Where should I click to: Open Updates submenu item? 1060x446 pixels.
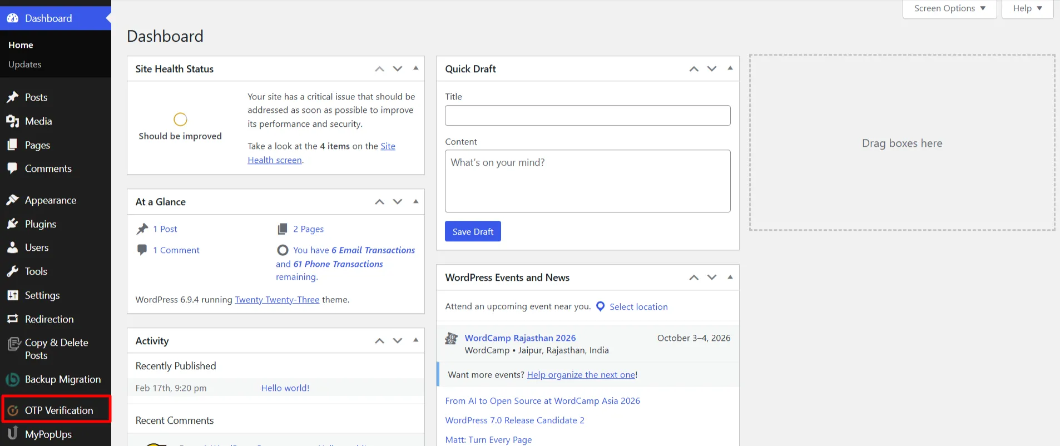coord(25,65)
